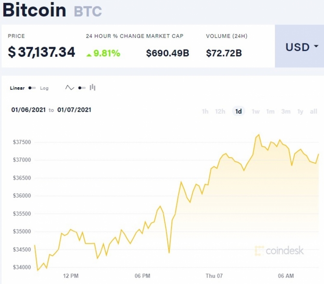Click the Linear scale label
The width and height of the screenshot is (324, 284).
tap(17, 88)
